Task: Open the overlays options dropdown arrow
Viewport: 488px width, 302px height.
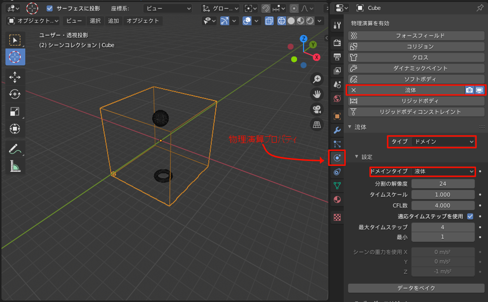Action: (256, 21)
